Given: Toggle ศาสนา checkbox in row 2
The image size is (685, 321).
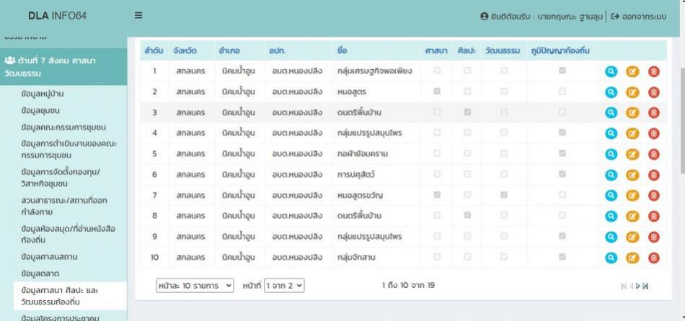Looking at the screenshot, I should tap(437, 91).
